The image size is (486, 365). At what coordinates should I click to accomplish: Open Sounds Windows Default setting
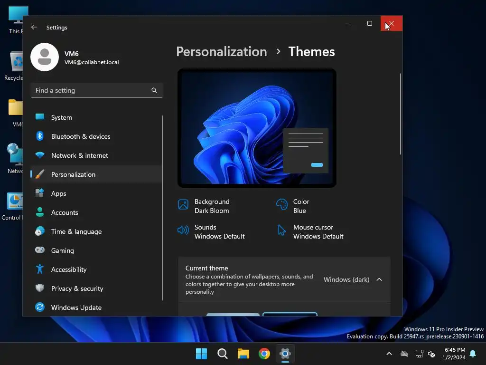(x=211, y=231)
